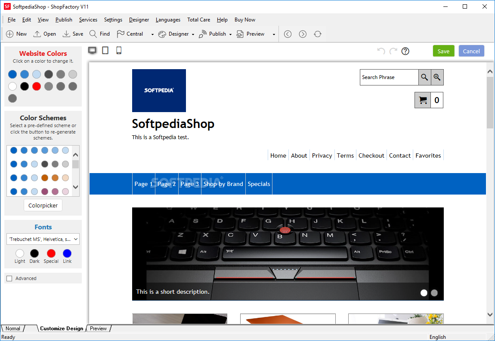495x341 pixels.
Task: Expand the Preview dropdown arrow
Action: (274, 34)
